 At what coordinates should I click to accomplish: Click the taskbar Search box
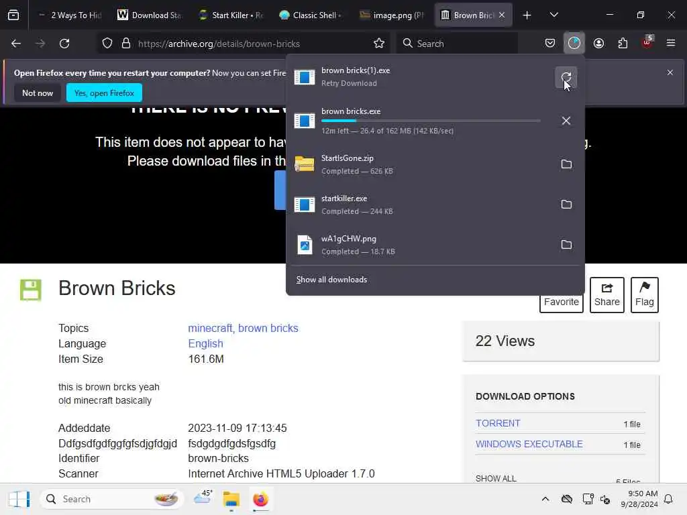click(112, 499)
